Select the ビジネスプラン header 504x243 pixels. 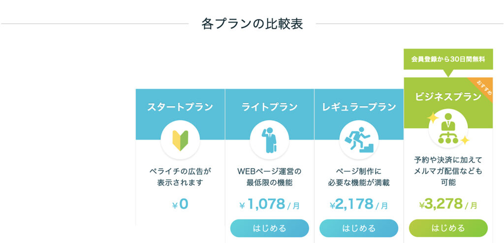(x=448, y=96)
